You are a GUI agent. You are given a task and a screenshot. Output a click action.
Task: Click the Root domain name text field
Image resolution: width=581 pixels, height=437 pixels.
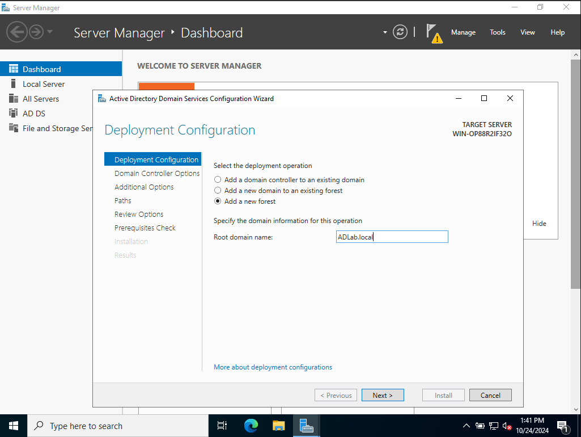(392, 237)
